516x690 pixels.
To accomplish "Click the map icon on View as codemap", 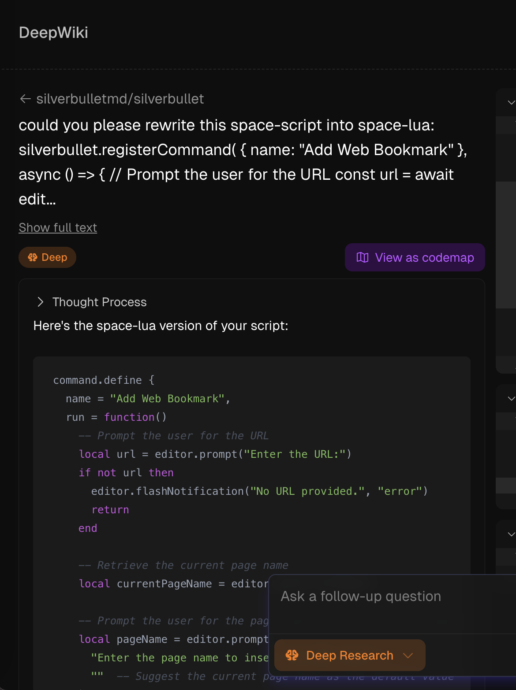I will tap(362, 257).
